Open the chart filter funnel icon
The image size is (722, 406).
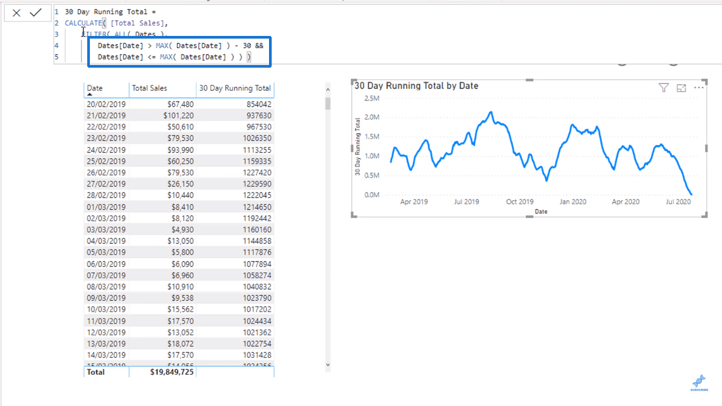tap(664, 88)
